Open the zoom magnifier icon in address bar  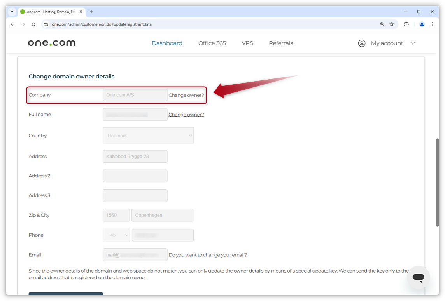[x=382, y=24]
